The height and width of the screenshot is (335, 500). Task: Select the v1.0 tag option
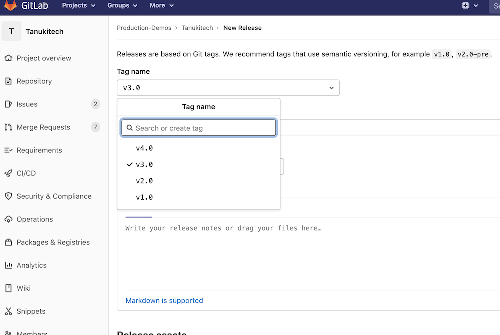[x=144, y=197]
